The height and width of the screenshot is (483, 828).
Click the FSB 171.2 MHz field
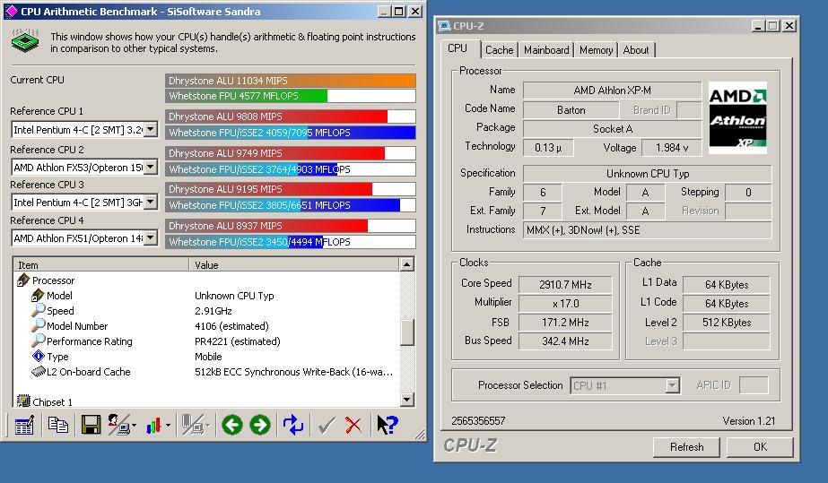(x=565, y=323)
